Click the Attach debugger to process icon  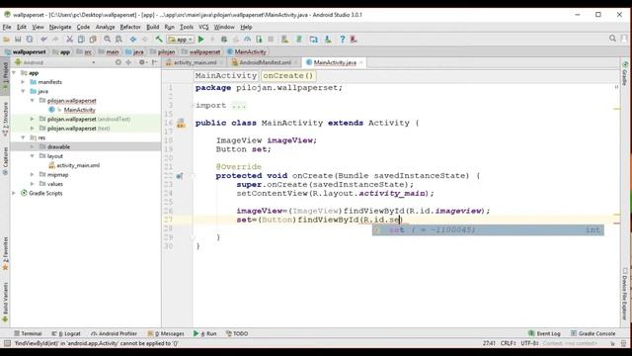(259, 40)
